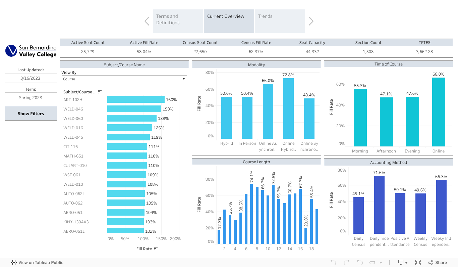Click the Show Filters button

point(31,113)
